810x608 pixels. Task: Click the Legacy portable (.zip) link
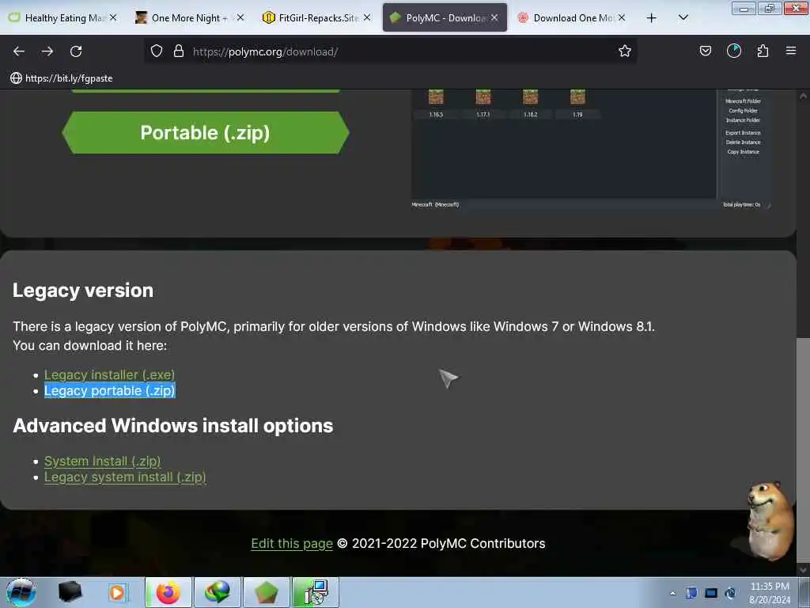109,390
